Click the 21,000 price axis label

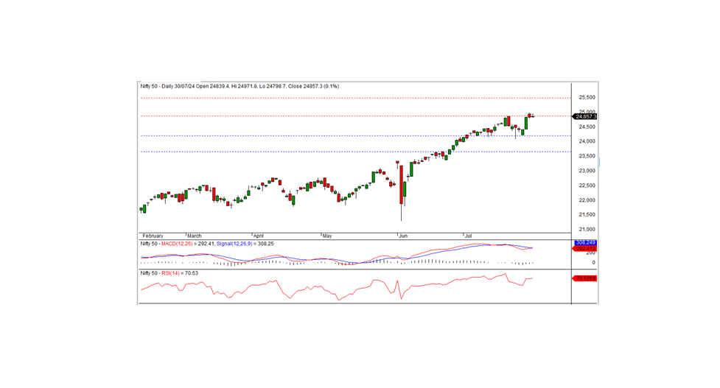(587, 229)
